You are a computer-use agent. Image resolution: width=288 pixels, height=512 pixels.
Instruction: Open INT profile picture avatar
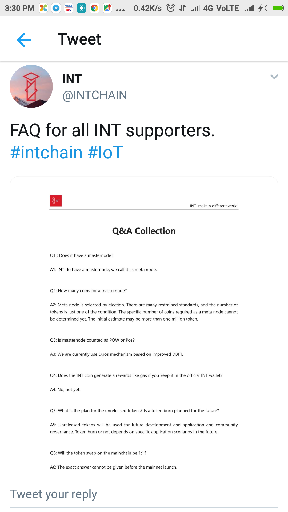coord(31,86)
